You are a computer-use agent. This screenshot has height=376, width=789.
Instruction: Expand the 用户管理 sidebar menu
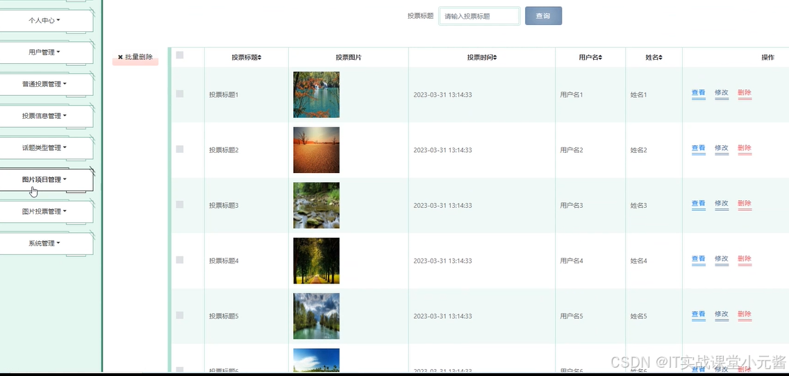click(x=44, y=52)
